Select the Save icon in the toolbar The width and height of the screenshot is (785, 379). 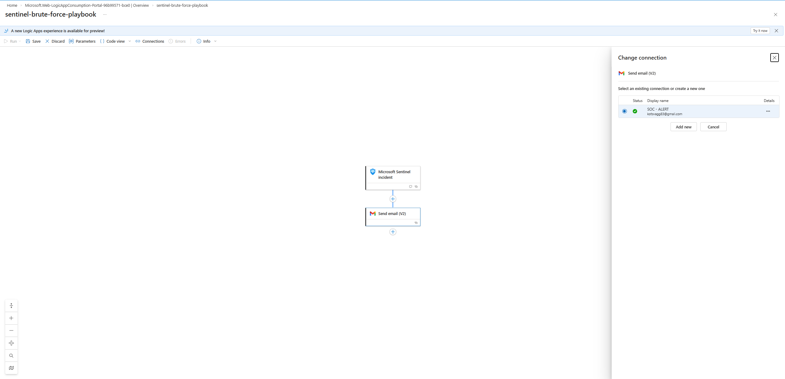pyautogui.click(x=28, y=41)
